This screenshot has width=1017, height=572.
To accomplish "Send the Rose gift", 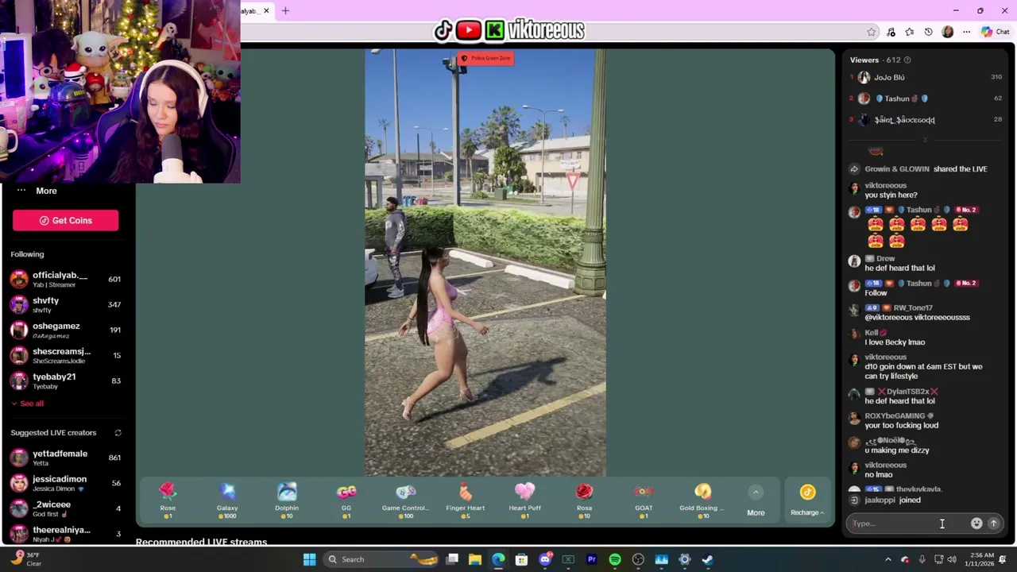I will point(168,500).
